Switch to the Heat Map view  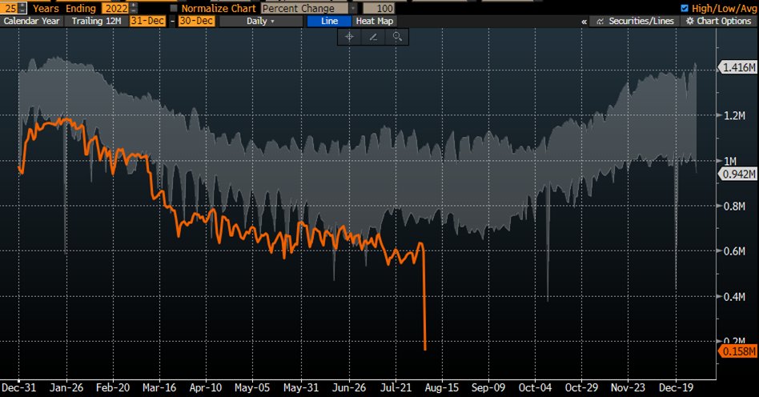tap(375, 21)
